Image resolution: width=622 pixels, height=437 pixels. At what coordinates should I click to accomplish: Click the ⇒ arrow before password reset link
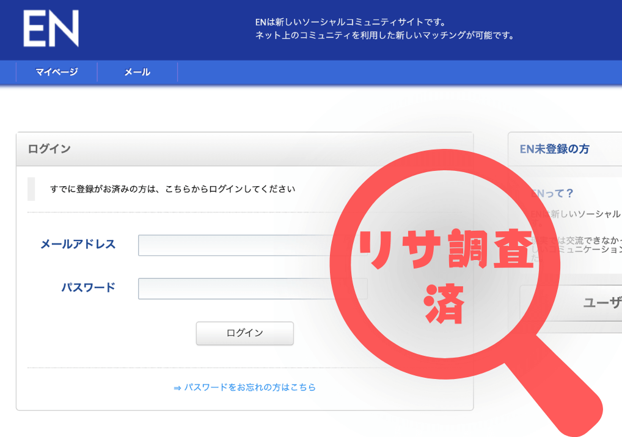177,388
